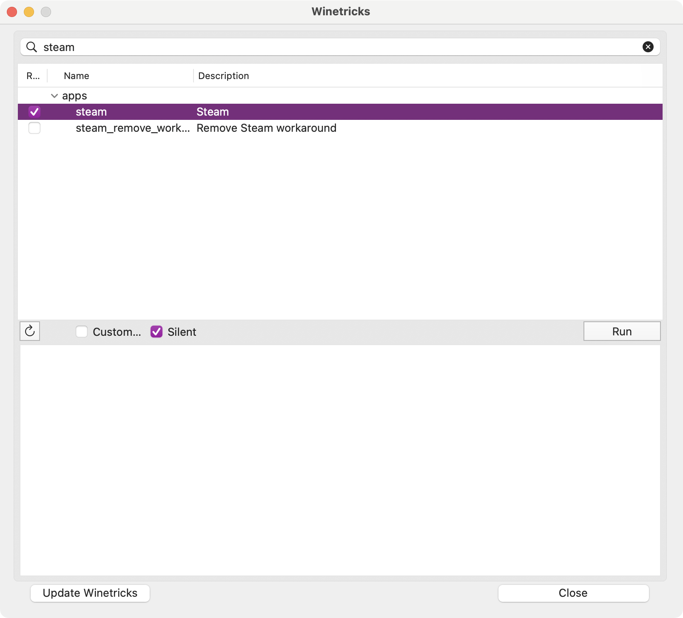Viewport: 683px width, 618px height.
Task: Uncheck the steam package checkbox
Action: [x=34, y=112]
